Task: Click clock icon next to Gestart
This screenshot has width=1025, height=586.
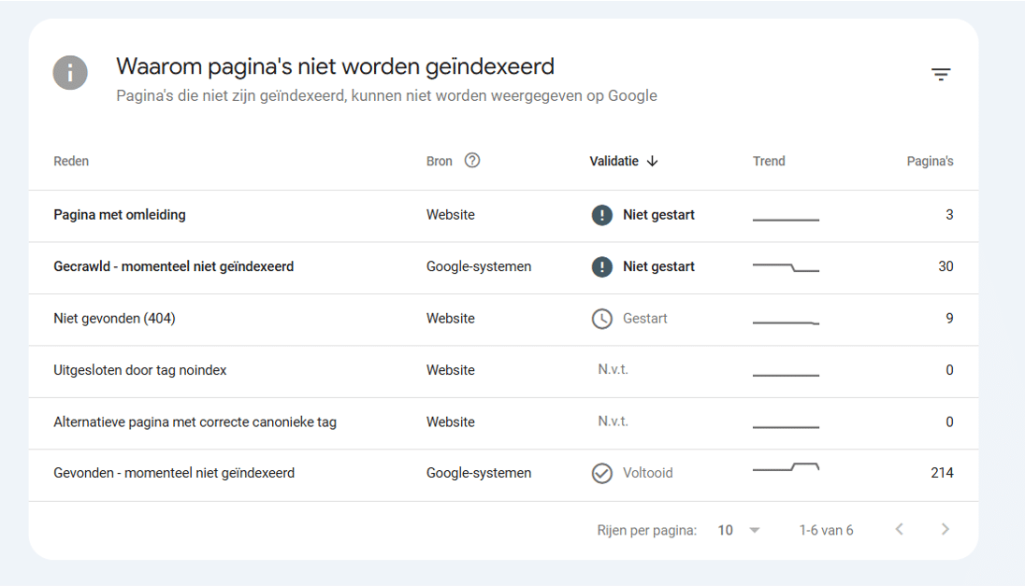Action: [x=602, y=319]
